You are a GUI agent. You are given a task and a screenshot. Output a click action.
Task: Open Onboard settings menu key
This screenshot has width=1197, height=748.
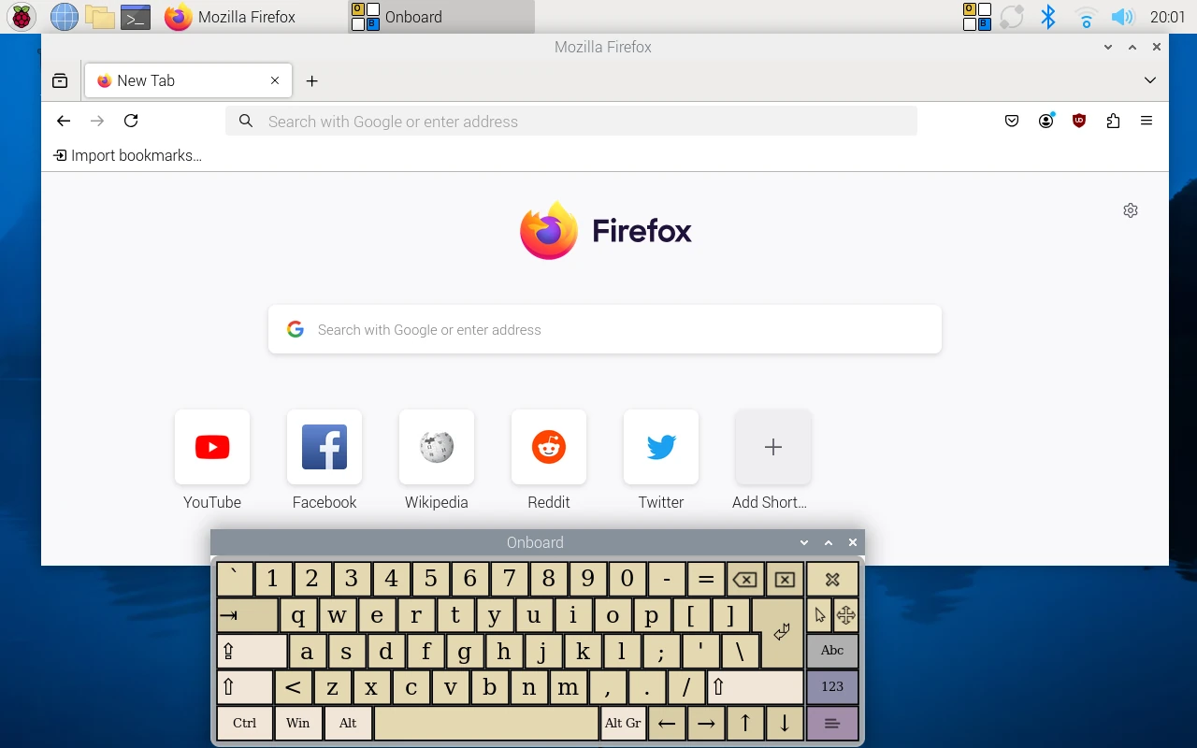[x=832, y=723]
